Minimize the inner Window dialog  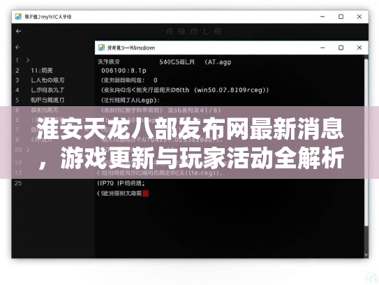322,47
